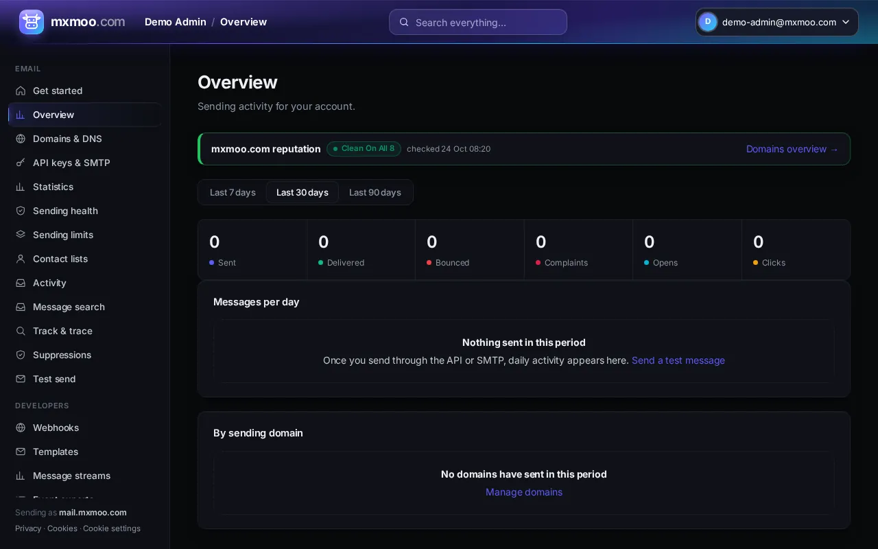The image size is (878, 549).
Task: Select the Last 30 days range
Action: (x=302, y=192)
